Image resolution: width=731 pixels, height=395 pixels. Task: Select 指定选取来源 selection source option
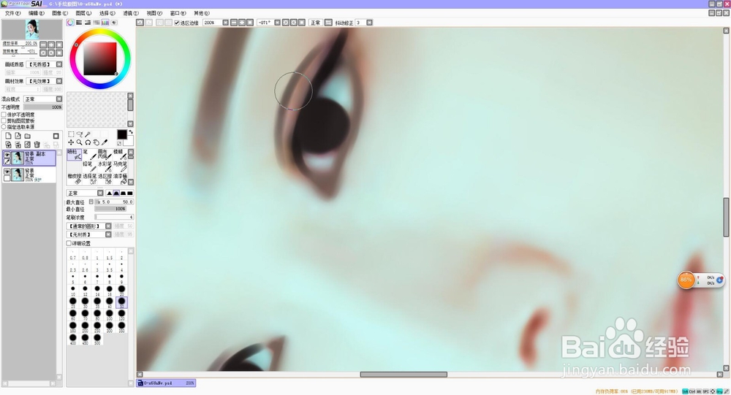click(x=4, y=127)
